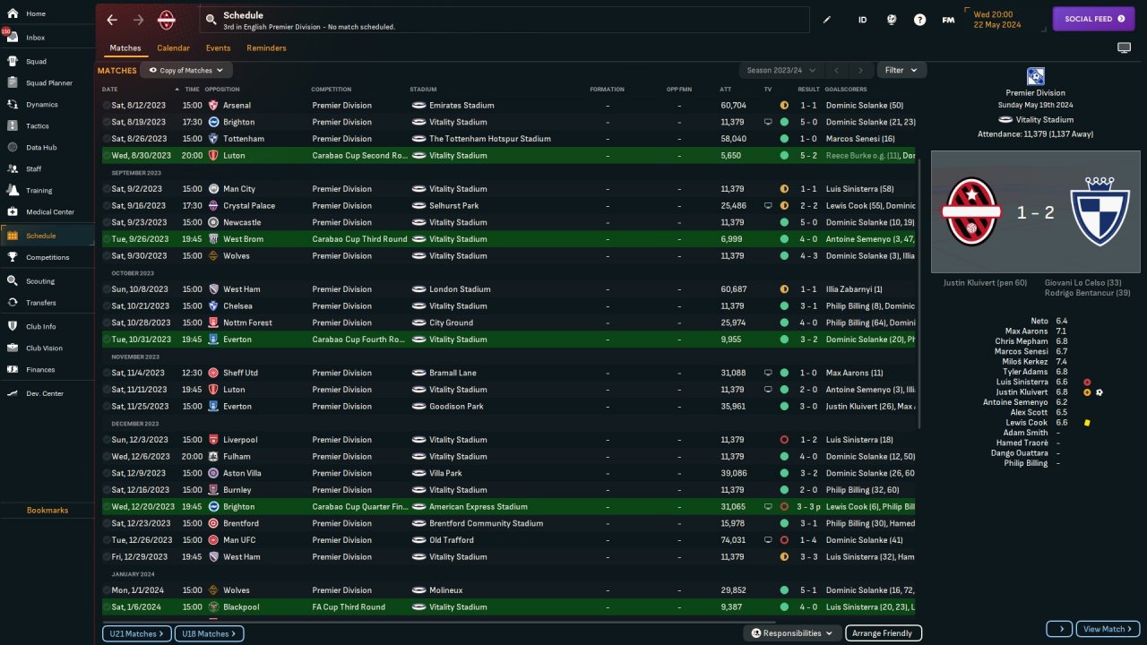
Task: Open the help question mark icon
Action: click(919, 20)
